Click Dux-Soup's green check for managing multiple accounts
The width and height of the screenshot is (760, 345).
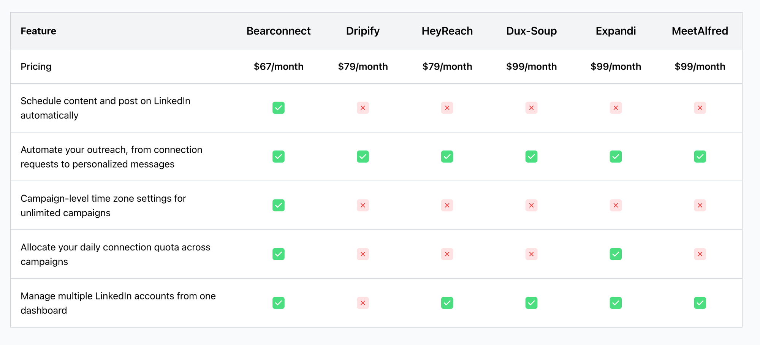tap(532, 303)
